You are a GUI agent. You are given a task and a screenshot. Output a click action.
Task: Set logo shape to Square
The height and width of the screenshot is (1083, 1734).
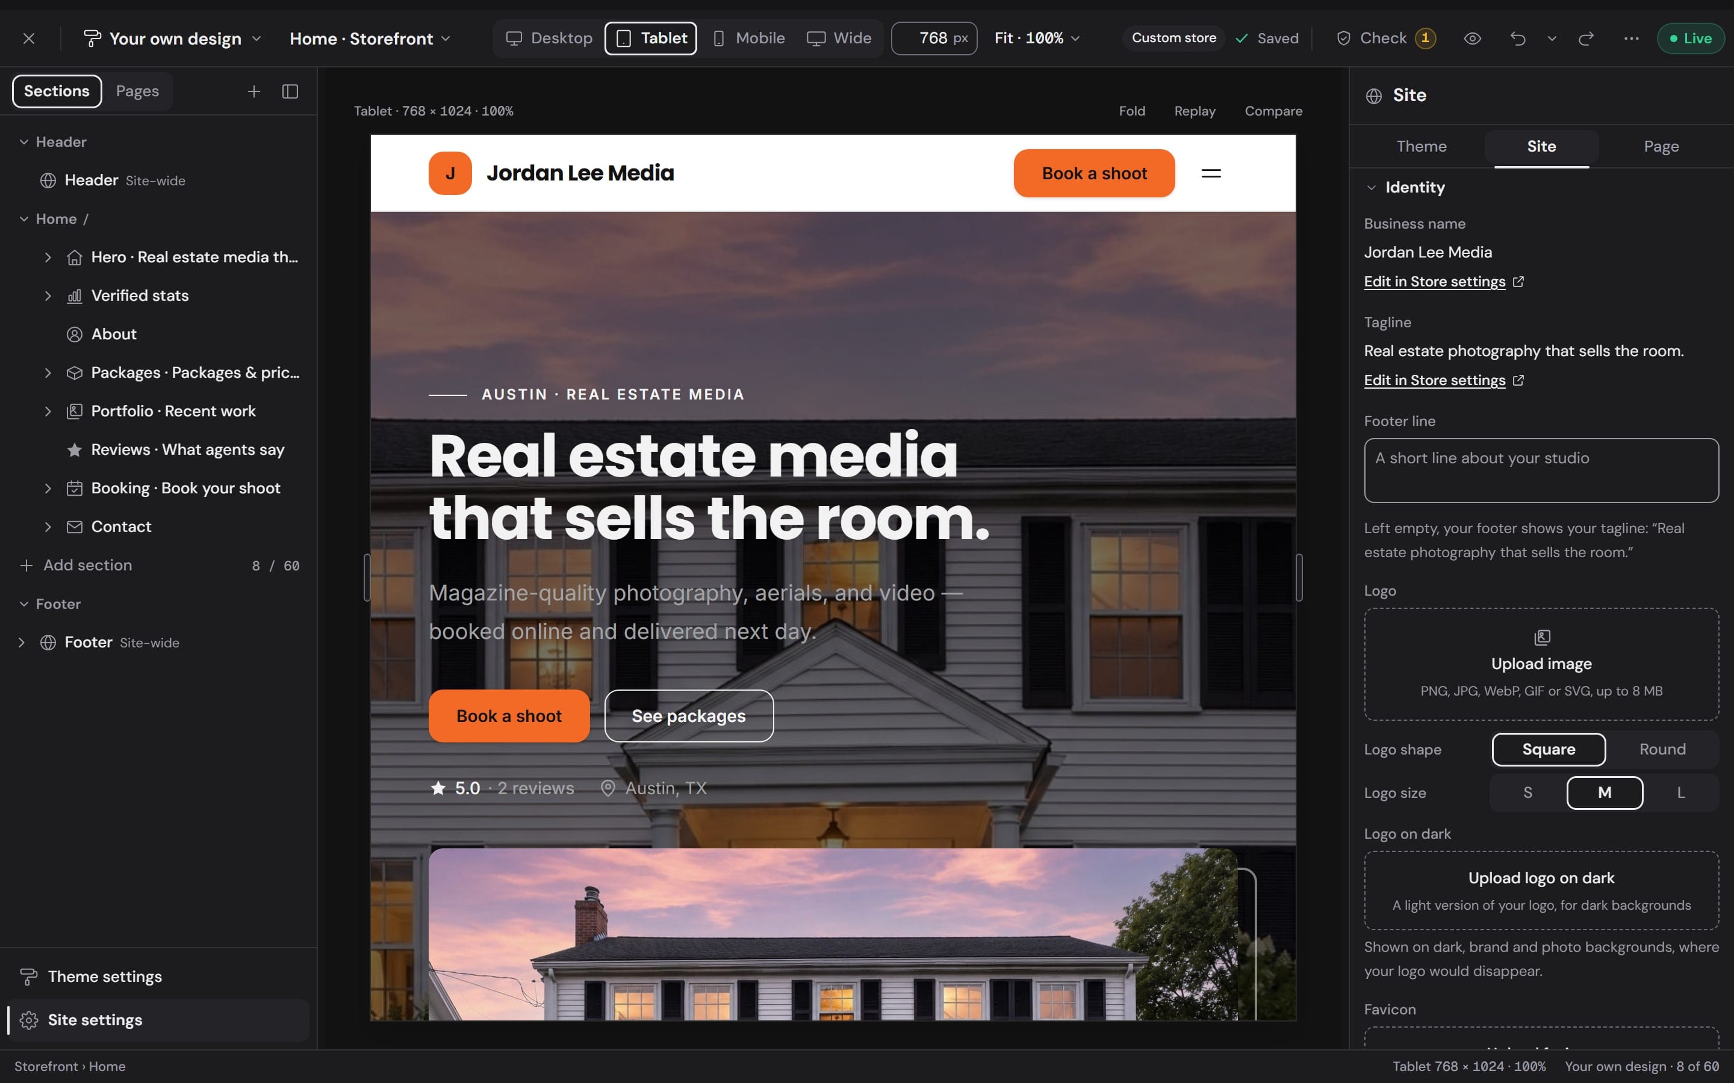coord(1549,749)
